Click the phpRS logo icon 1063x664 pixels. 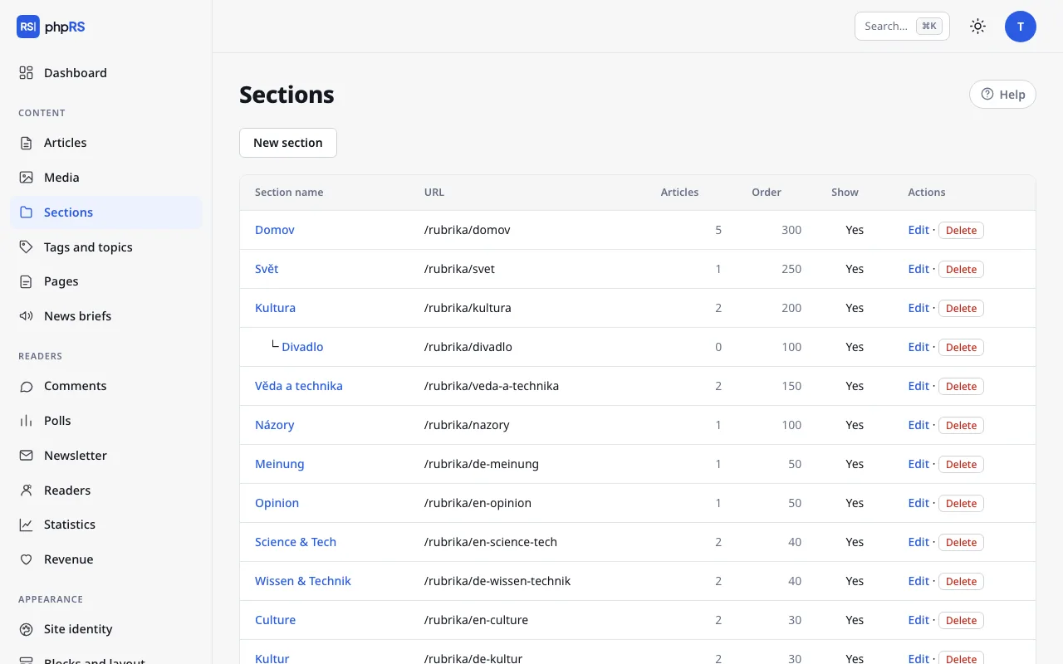click(x=28, y=27)
